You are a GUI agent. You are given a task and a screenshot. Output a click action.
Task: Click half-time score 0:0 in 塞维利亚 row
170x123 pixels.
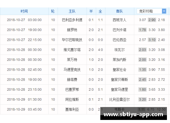(91, 109)
